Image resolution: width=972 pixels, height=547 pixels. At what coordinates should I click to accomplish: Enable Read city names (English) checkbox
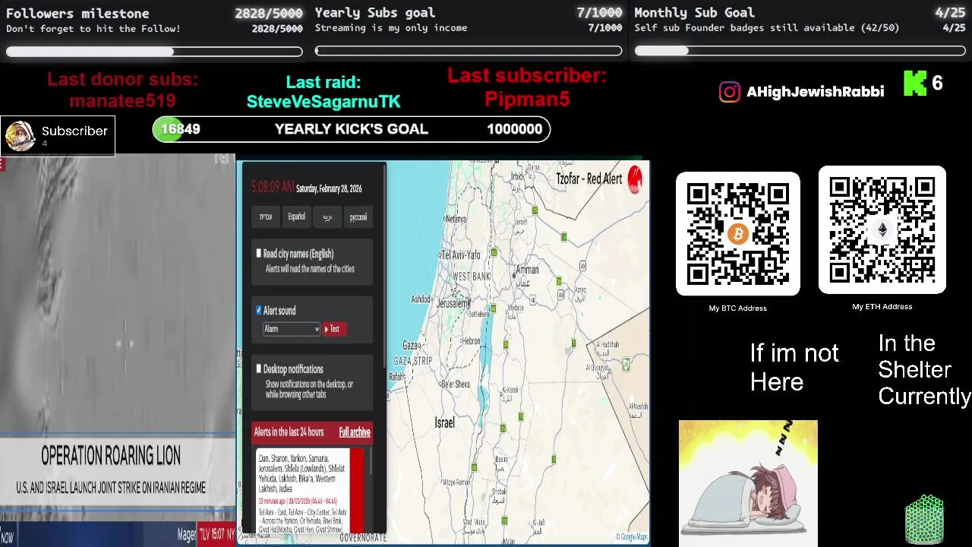pyautogui.click(x=259, y=253)
